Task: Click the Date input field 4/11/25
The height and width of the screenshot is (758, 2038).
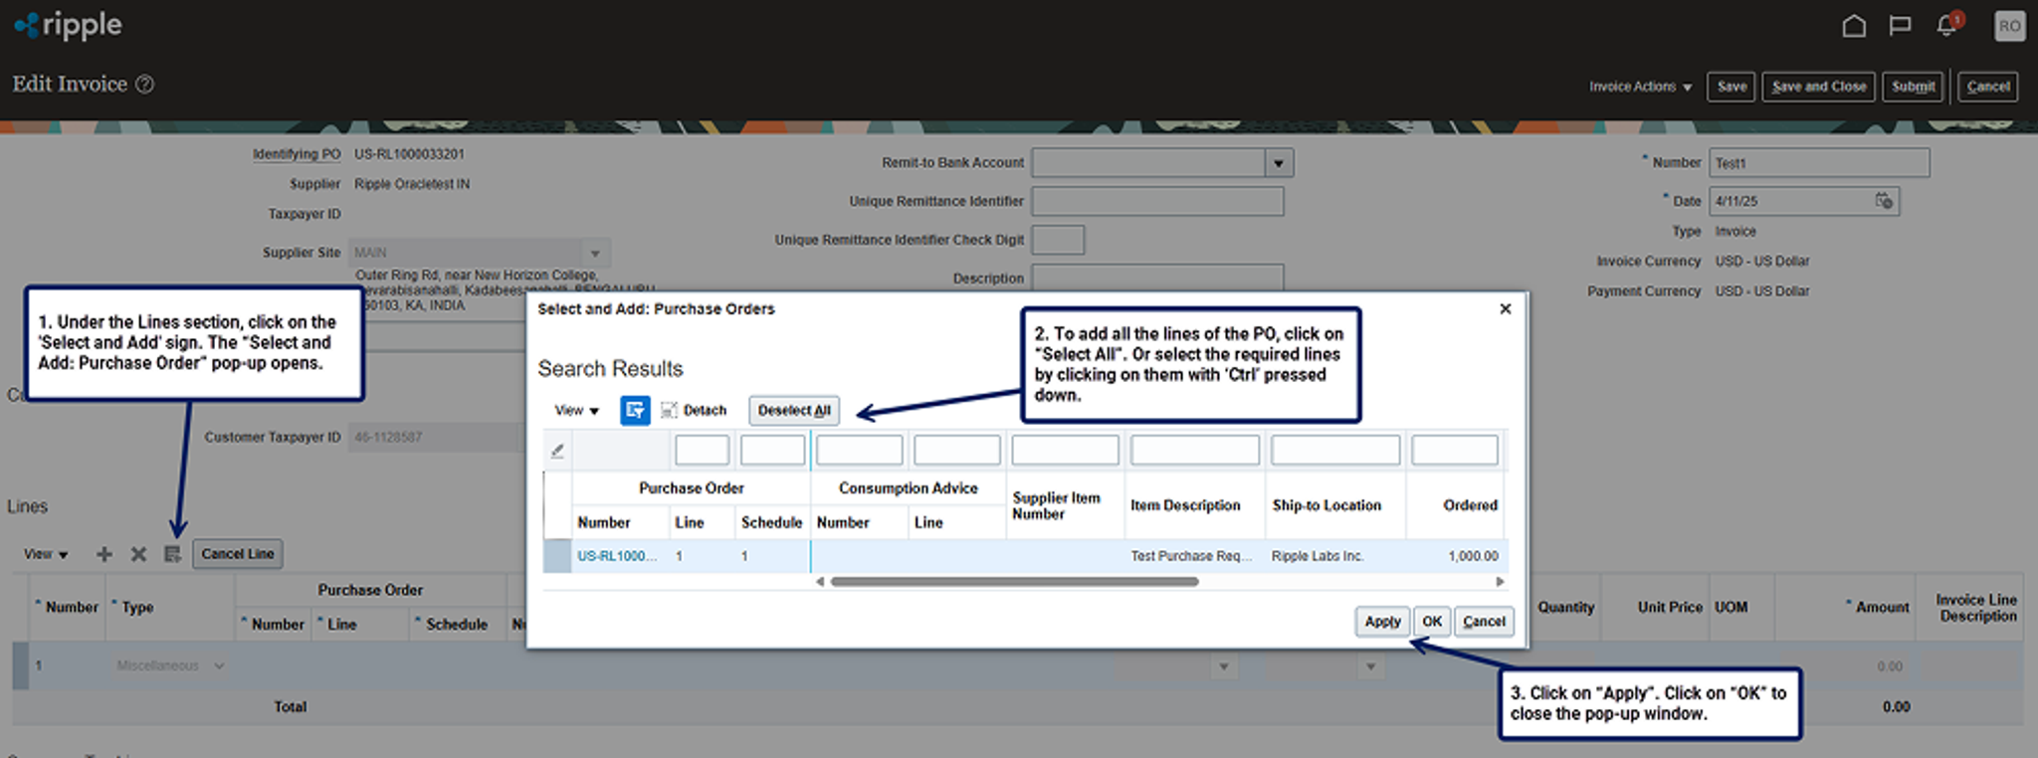Action: point(1791,201)
